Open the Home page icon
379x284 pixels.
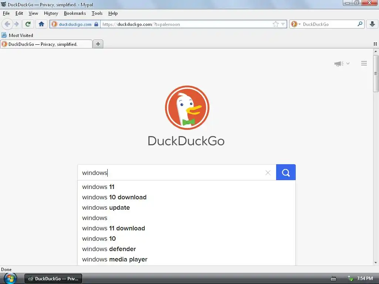pyautogui.click(x=41, y=24)
